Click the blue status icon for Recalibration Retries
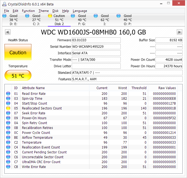The height and width of the screenshot is (178, 187). [8, 128]
